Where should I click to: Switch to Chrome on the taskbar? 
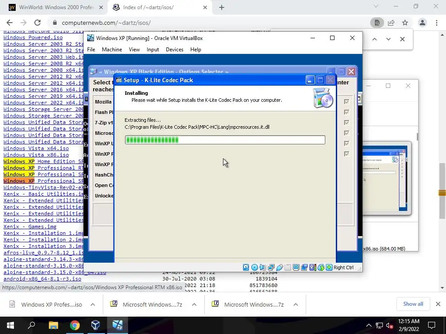click(x=74, y=325)
